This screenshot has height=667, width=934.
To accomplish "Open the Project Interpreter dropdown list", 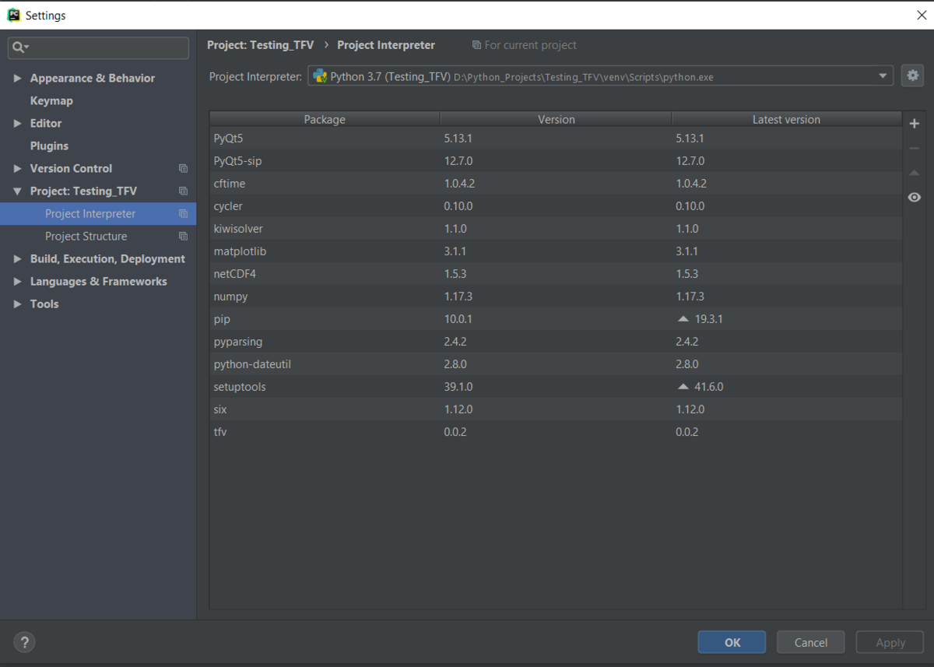I will coord(882,75).
